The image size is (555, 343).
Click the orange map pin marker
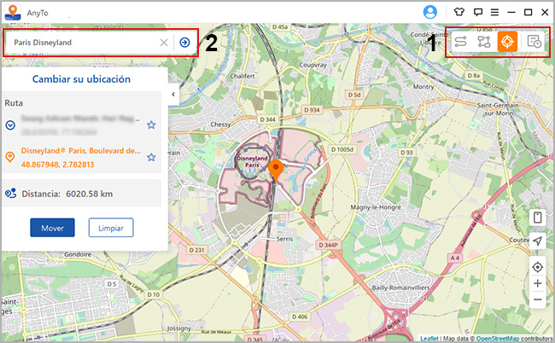[276, 170]
